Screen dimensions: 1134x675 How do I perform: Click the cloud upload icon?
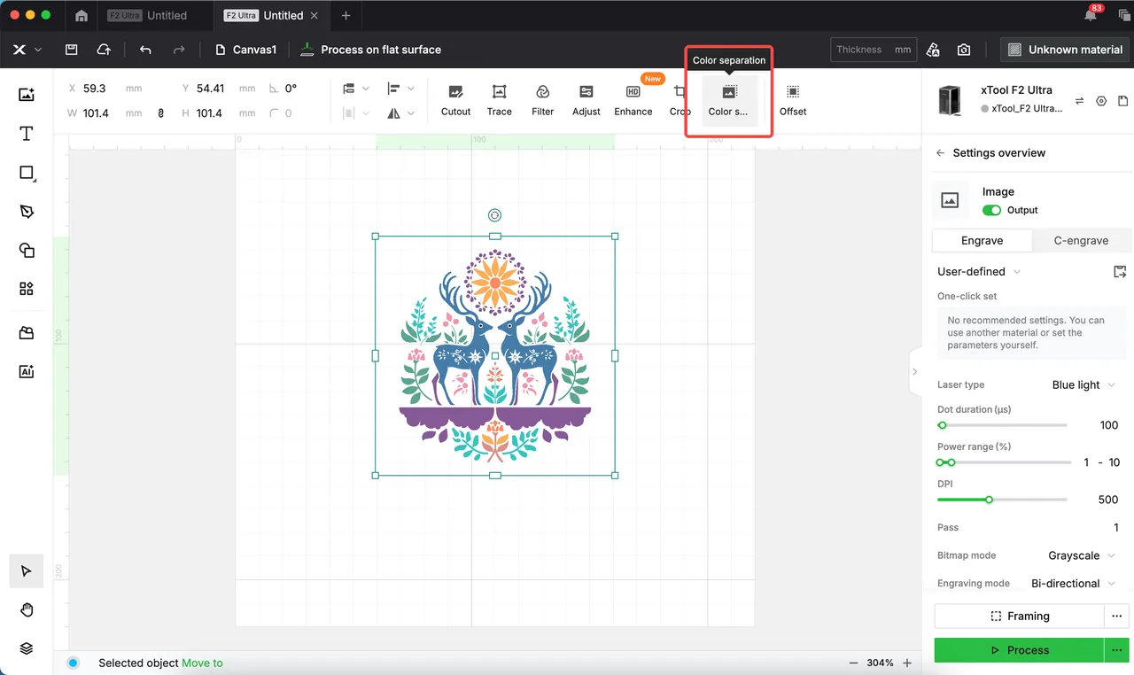coord(104,50)
